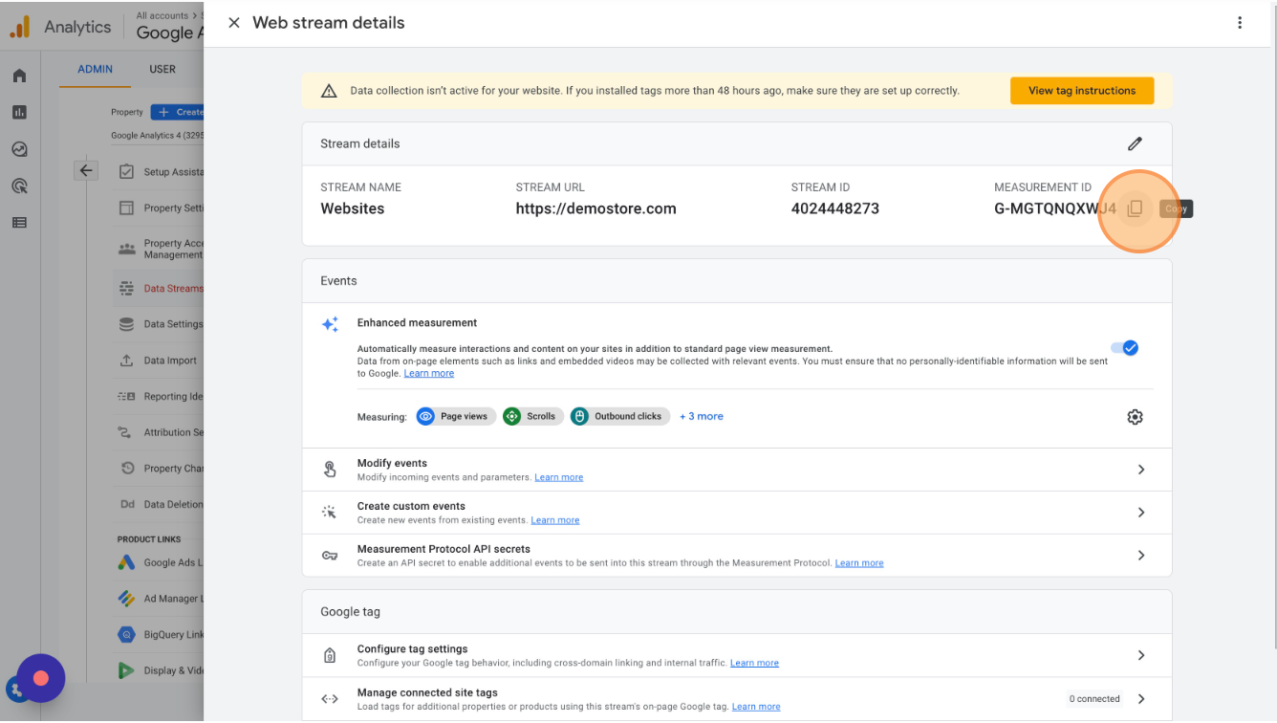This screenshot has width=1277, height=723.
Task: Open Enhanced measurement settings gear
Action: point(1135,417)
